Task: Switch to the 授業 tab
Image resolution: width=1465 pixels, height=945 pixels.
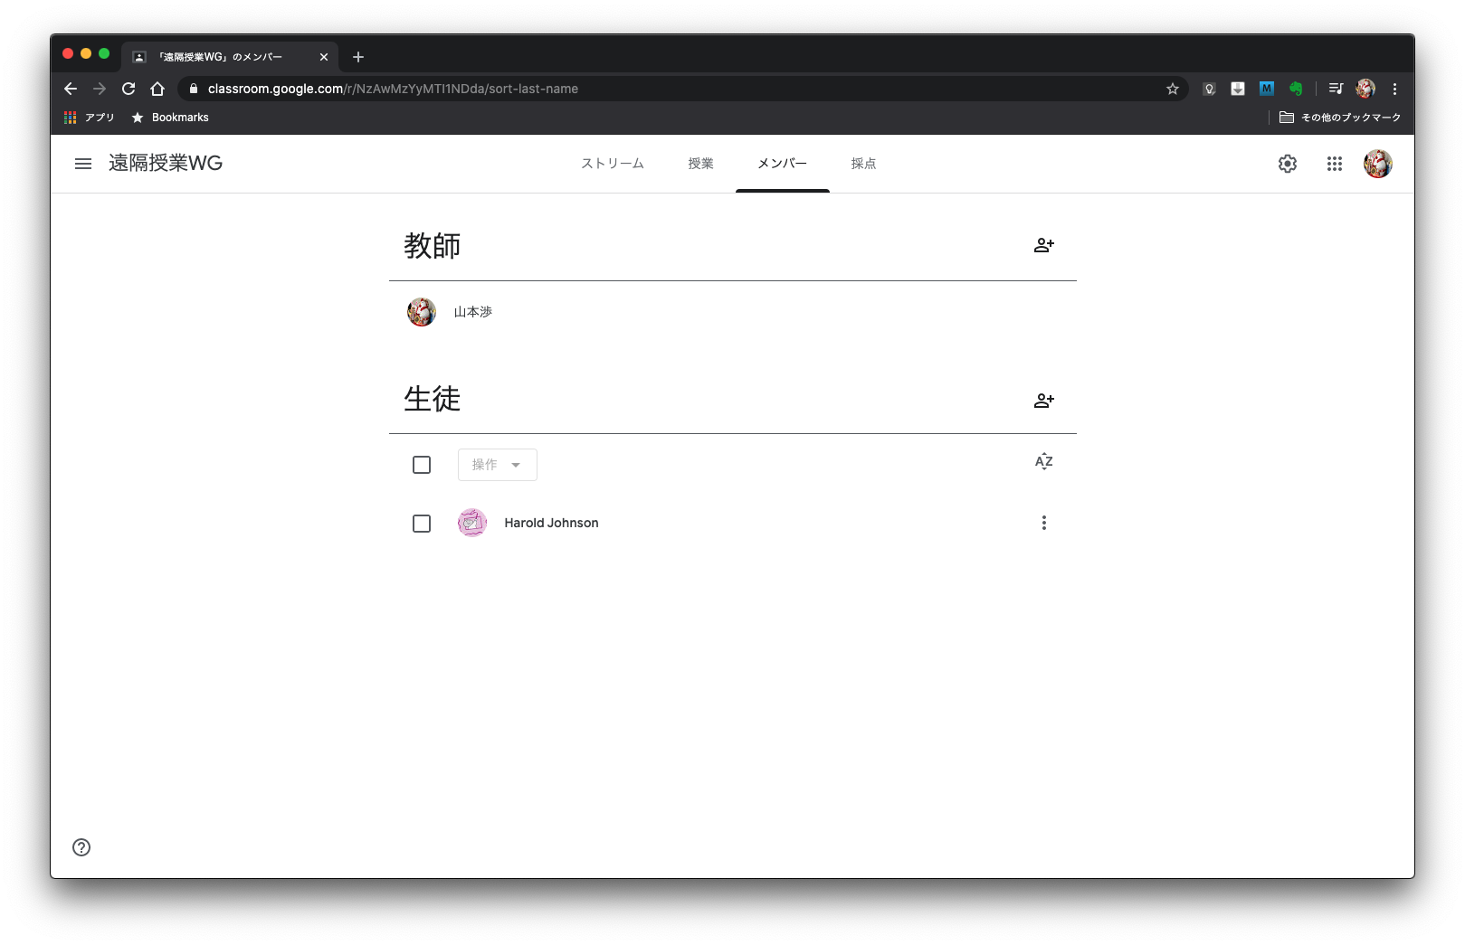Action: 700,164
